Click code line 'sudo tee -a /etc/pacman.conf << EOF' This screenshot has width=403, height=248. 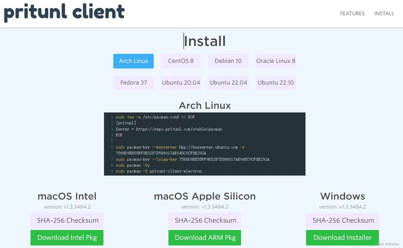pyautogui.click(x=155, y=117)
